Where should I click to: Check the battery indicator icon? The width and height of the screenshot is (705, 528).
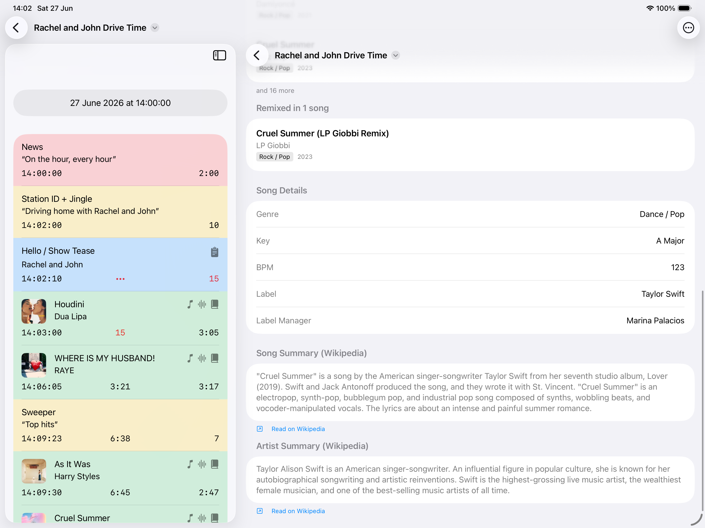click(x=684, y=8)
